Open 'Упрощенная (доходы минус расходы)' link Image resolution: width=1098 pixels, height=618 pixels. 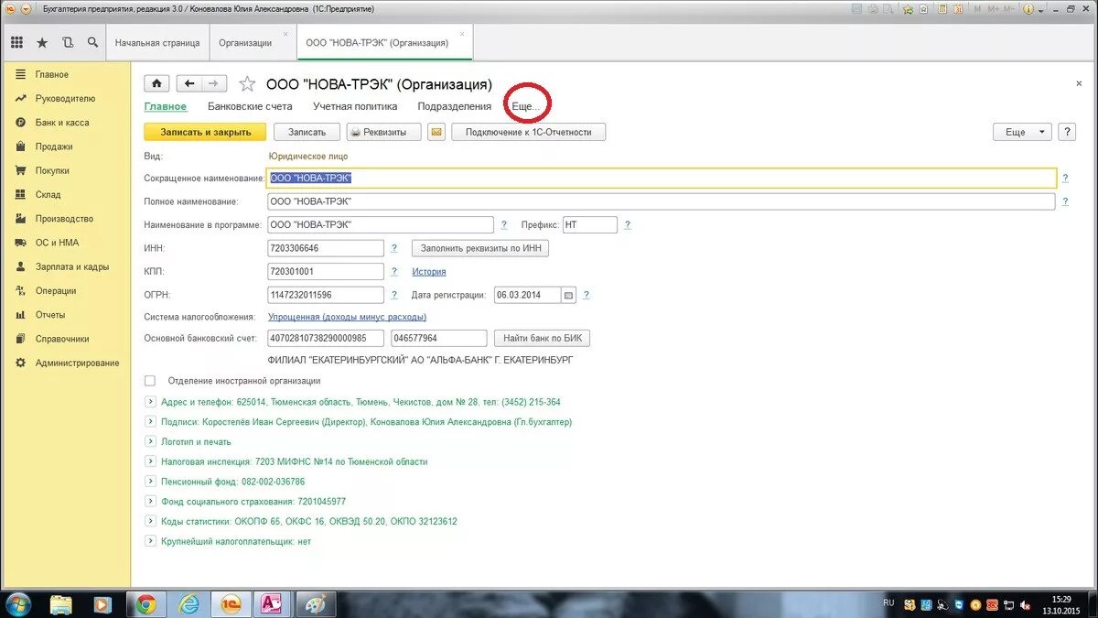coord(347,317)
